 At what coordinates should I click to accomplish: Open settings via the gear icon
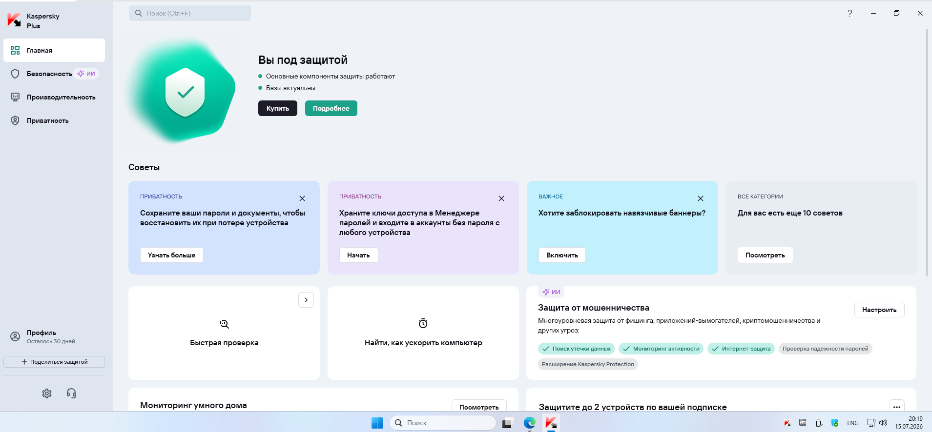tap(47, 393)
